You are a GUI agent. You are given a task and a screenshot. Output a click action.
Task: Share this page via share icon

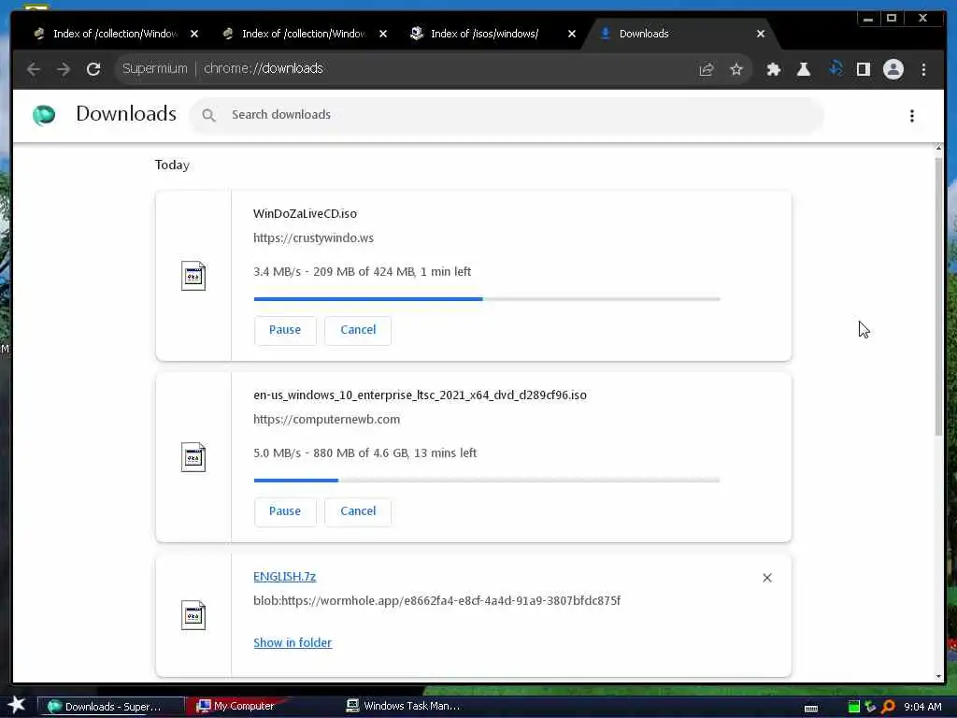click(707, 69)
